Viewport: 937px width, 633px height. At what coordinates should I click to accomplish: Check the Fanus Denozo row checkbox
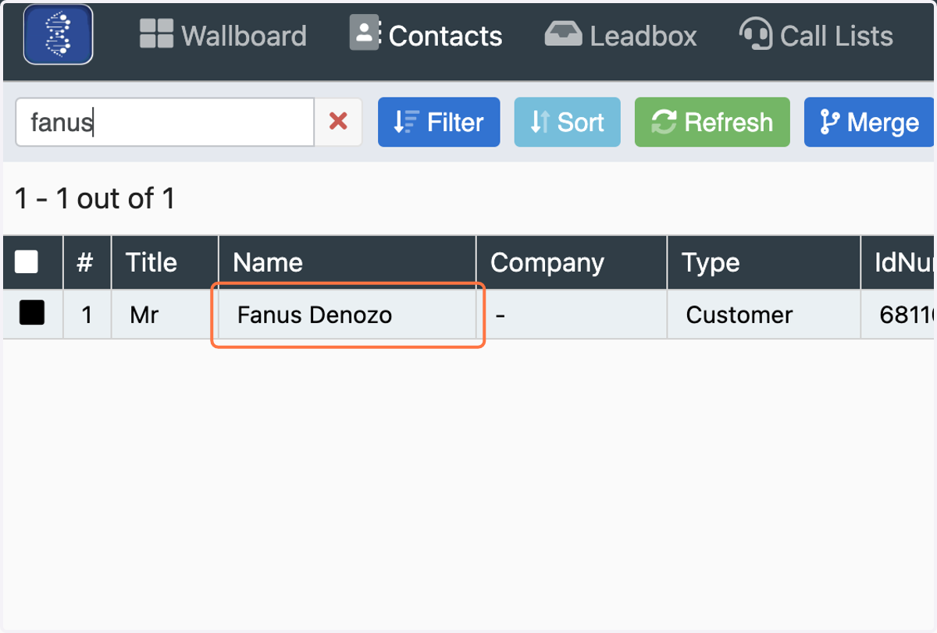tap(31, 313)
